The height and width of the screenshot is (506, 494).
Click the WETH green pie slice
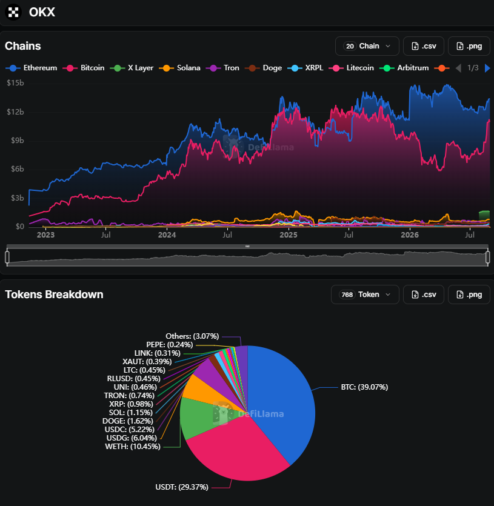202,416
